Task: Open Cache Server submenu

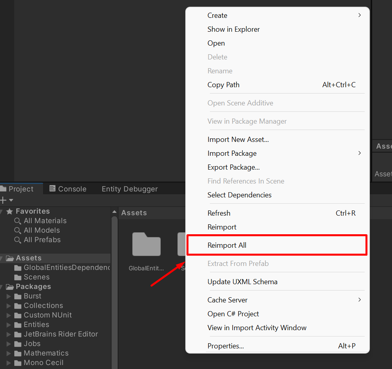Action: pyautogui.click(x=278, y=300)
